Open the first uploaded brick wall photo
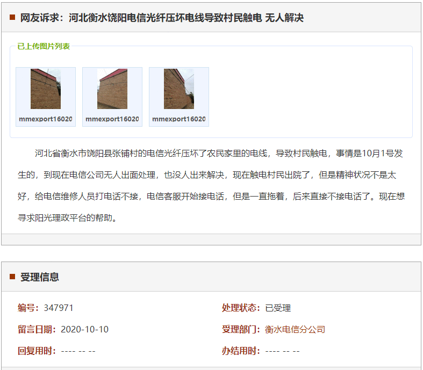Viewport: 423px width, 370px height. click(46, 89)
